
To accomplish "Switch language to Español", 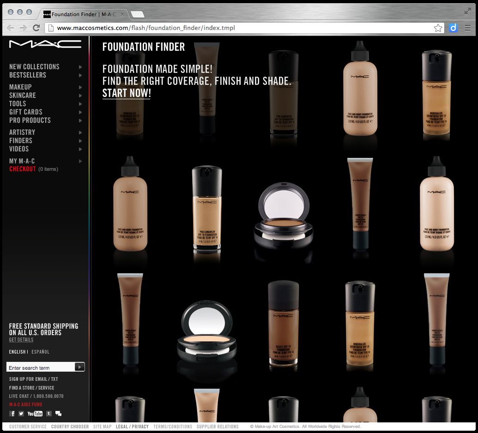I will coord(40,352).
